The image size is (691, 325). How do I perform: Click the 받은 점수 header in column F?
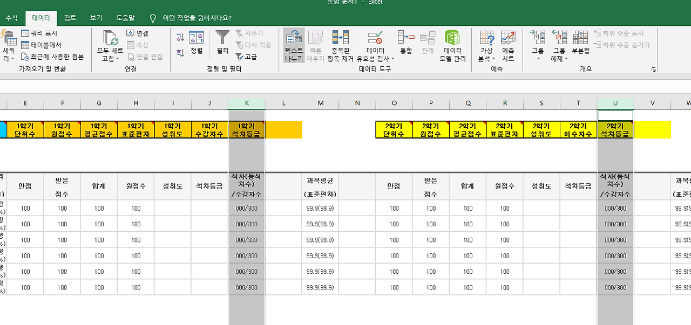pos(62,186)
